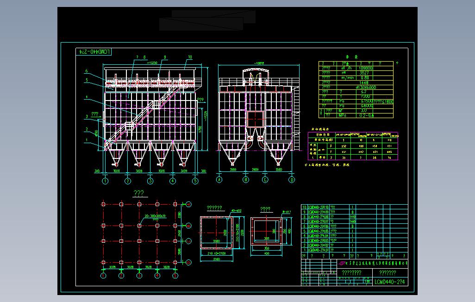Click parts list row 2 code LCMD440-2?4.02
Viewport: 475px width, 302px height.
click(x=319, y=245)
